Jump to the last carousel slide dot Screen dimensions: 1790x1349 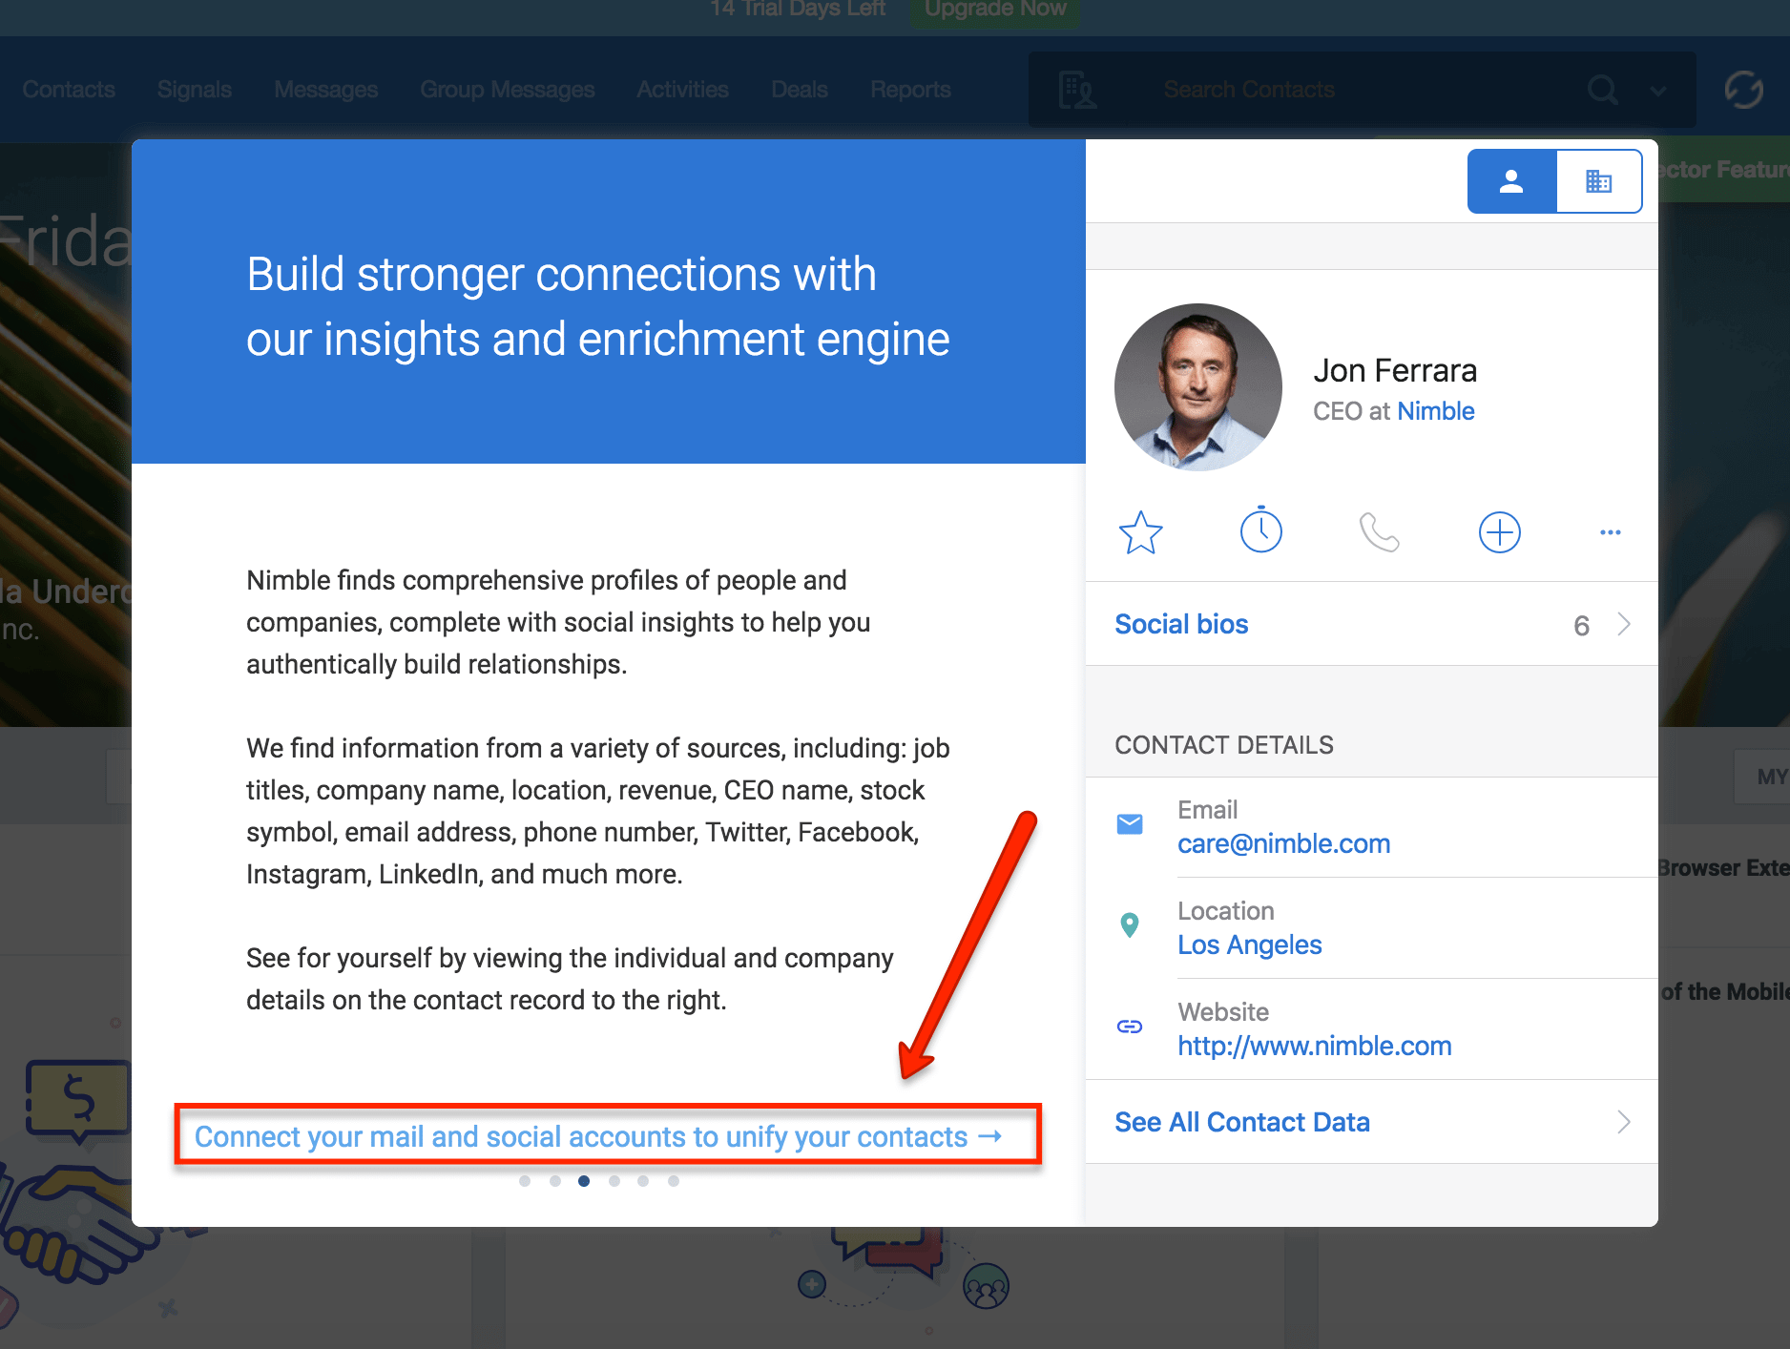(674, 1181)
